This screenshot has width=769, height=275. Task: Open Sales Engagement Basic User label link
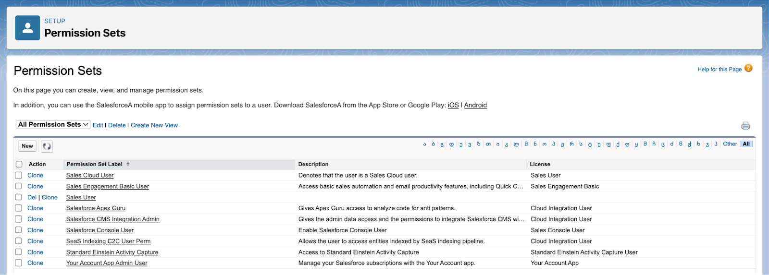108,186
